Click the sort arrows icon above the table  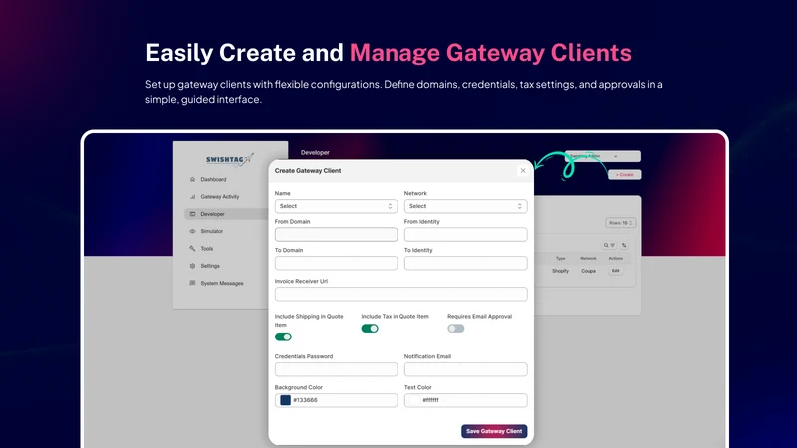coord(624,245)
